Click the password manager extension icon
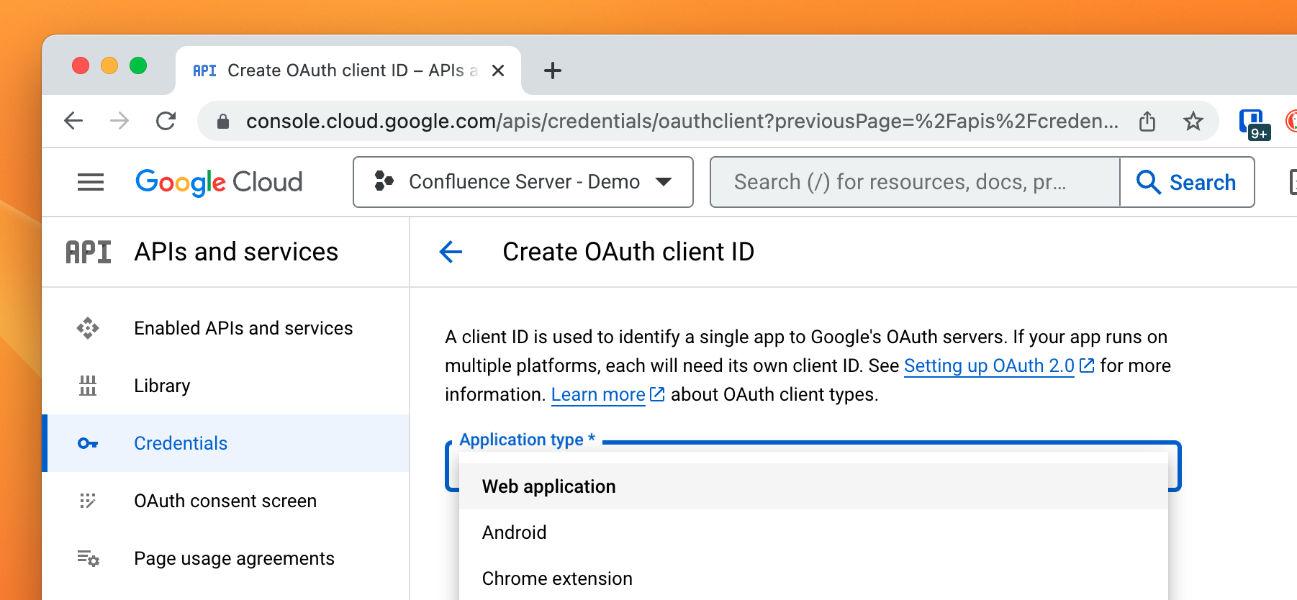Screen dimensions: 1297x600 (x=1252, y=122)
